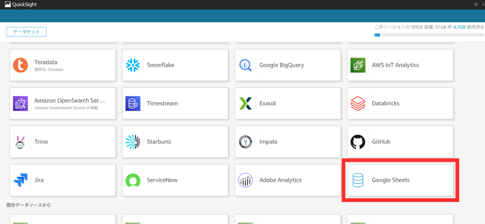Viewport: 485px width, 224px height.
Task: Select the Jira label
Action: pyautogui.click(x=39, y=180)
